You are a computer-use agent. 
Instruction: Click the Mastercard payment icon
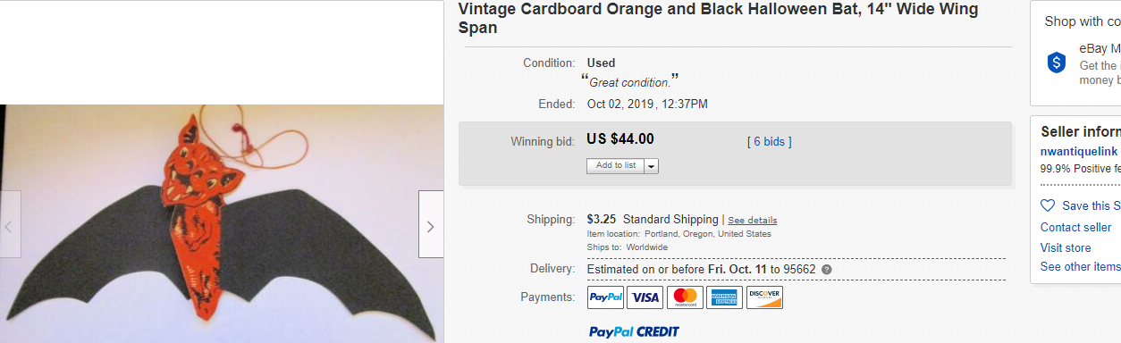pos(685,297)
